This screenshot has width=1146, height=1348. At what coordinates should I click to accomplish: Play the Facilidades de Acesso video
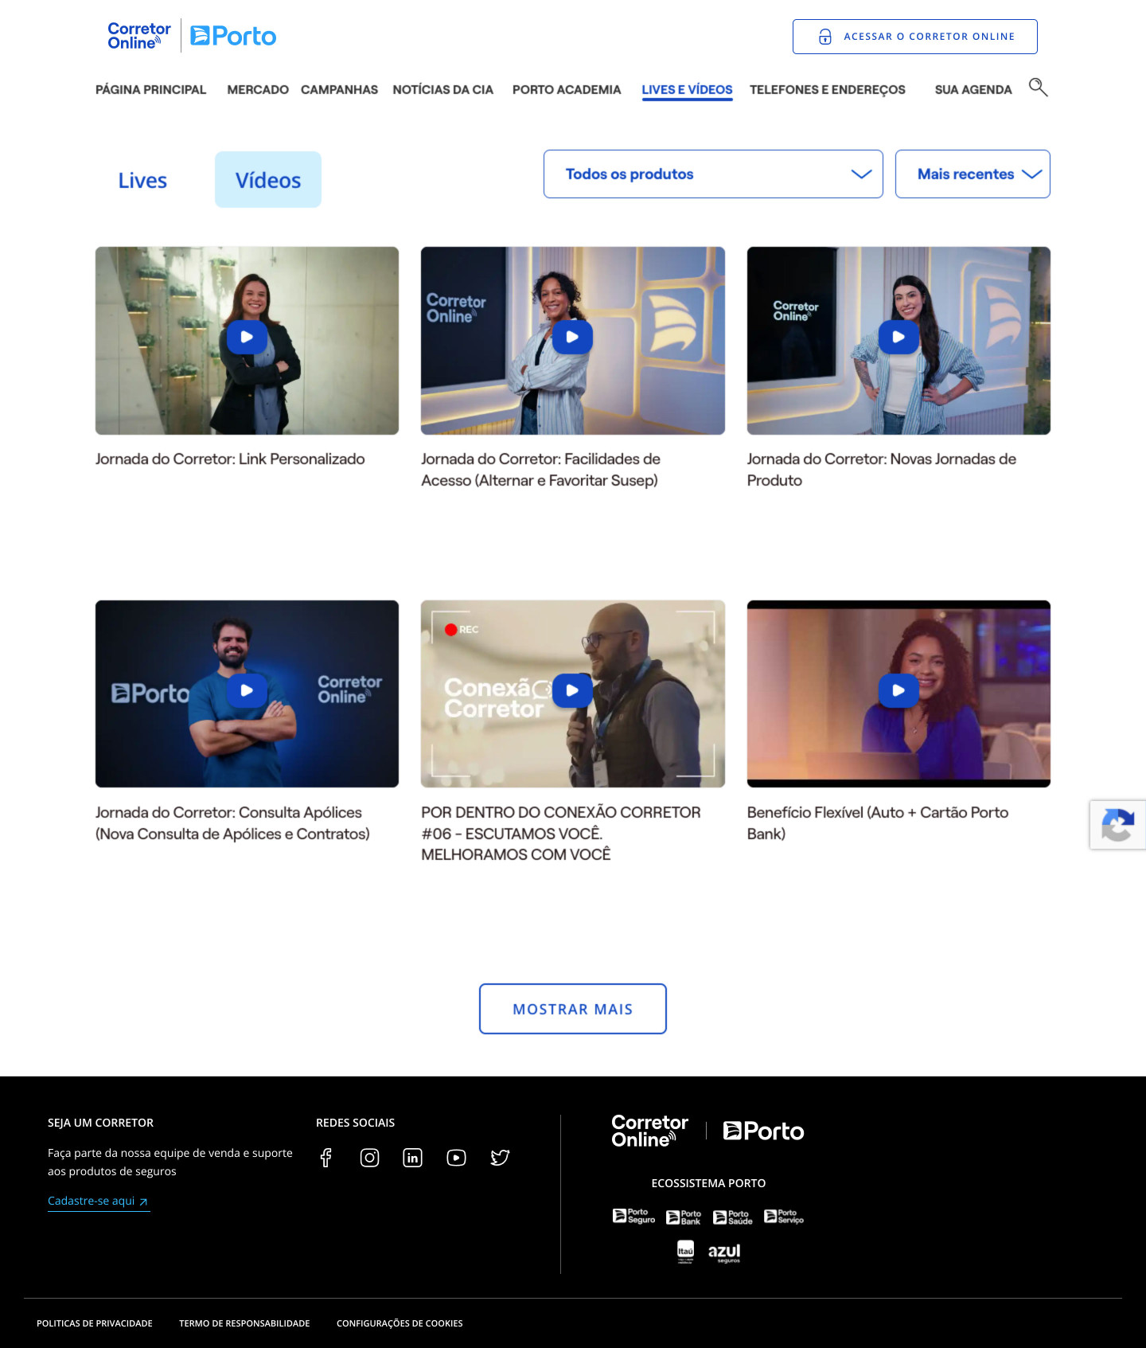pos(572,337)
